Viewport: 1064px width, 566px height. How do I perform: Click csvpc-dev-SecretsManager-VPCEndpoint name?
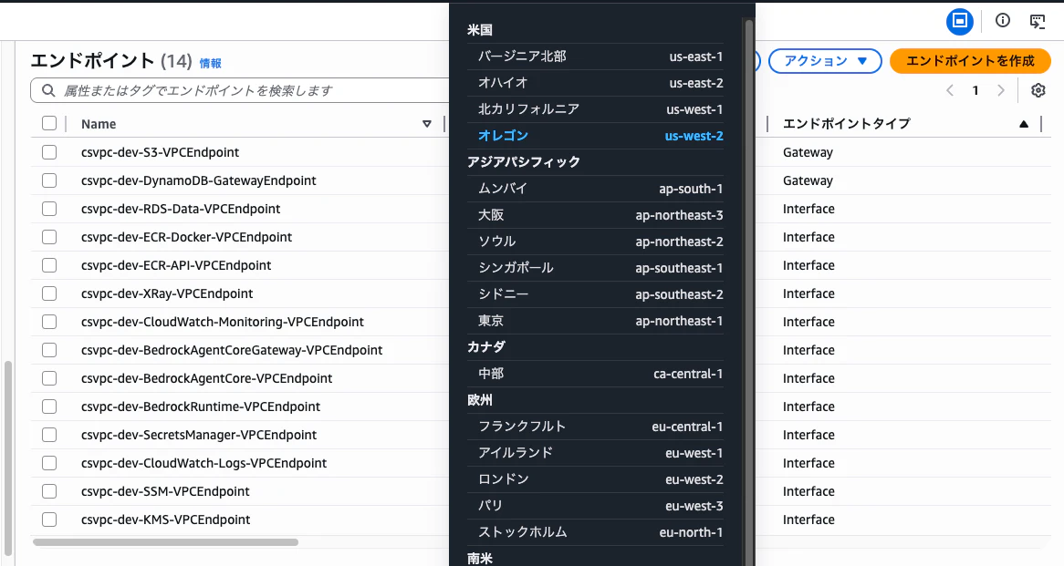(x=199, y=435)
